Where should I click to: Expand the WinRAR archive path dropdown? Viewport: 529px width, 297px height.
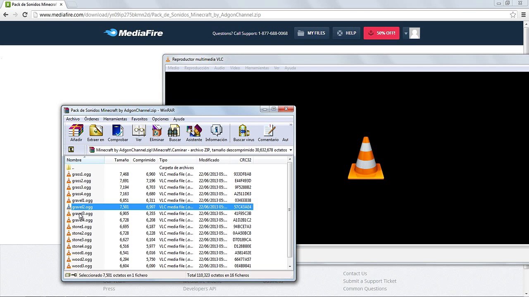(x=291, y=150)
